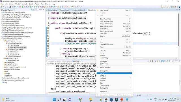The height and width of the screenshot is (102, 181).
Task: Switch to the Problems view tab
Action: pos(51,61)
